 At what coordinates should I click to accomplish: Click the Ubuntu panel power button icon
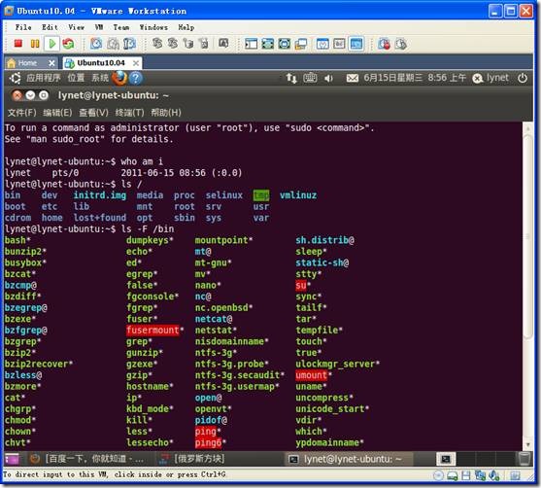523,78
